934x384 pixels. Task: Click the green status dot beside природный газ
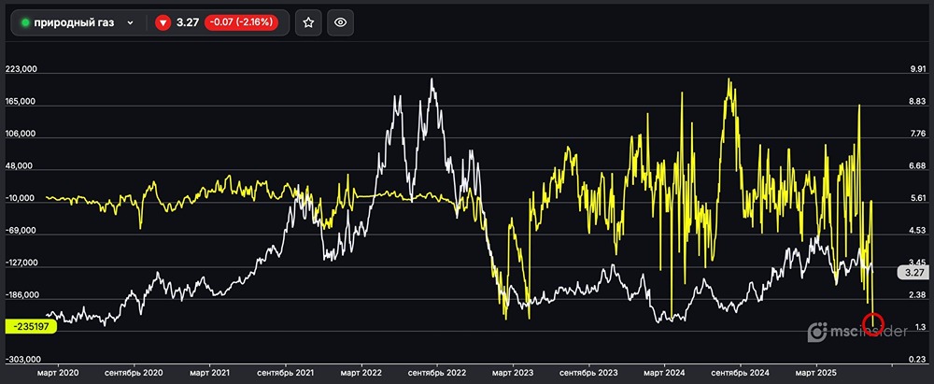point(25,22)
